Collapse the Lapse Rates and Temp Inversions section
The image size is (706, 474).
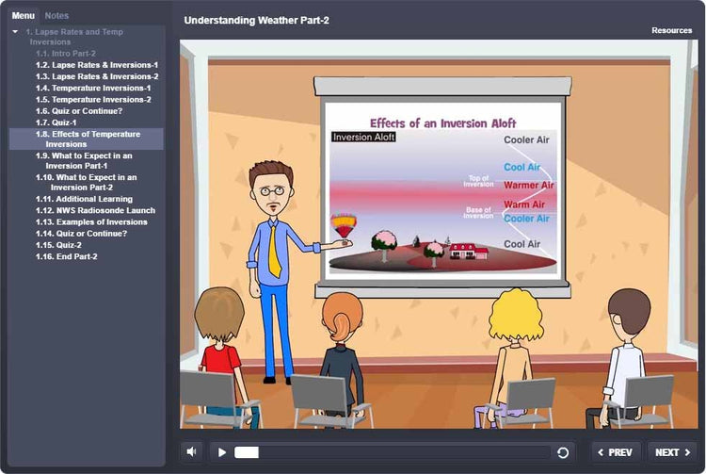[15, 32]
